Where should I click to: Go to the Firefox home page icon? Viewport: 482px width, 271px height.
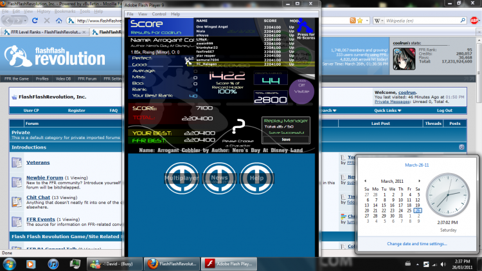(x=58, y=21)
